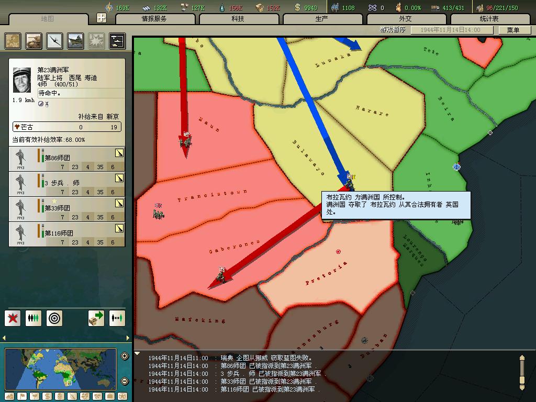Select the province map view icon
Viewport: 536px width, 402px height.
[13, 41]
